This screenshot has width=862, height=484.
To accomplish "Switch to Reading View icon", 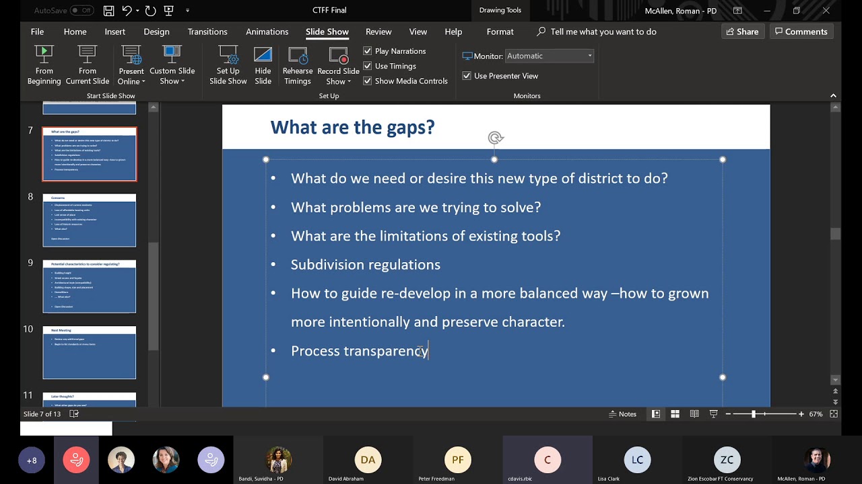I will click(694, 414).
